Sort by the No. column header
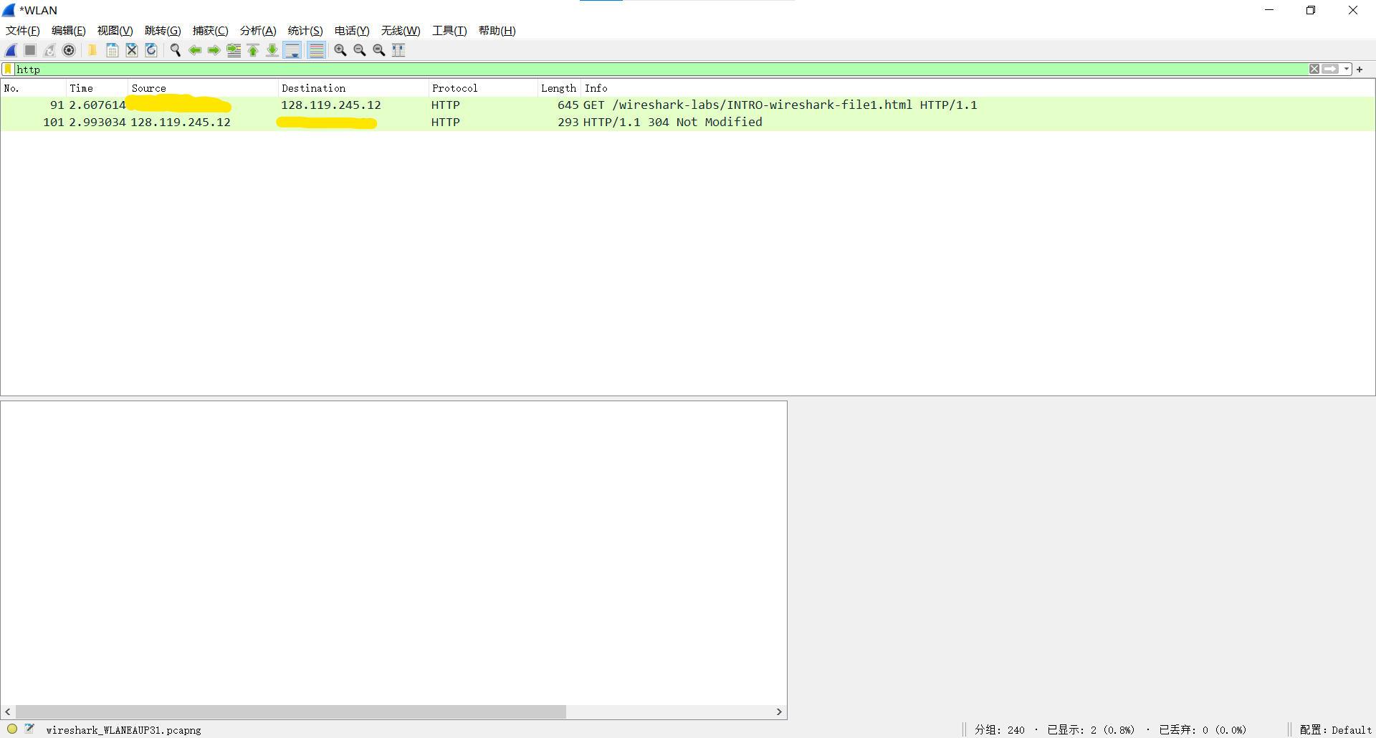This screenshot has height=738, width=1376. [x=33, y=88]
